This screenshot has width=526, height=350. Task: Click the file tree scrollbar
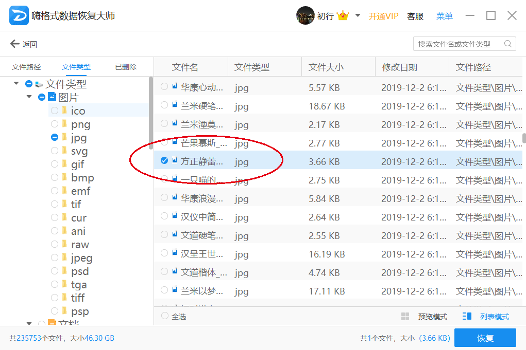(151, 113)
